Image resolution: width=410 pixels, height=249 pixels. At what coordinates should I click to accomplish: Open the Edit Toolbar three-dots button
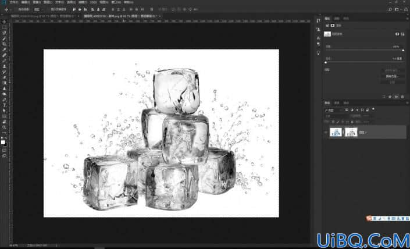tap(4, 133)
